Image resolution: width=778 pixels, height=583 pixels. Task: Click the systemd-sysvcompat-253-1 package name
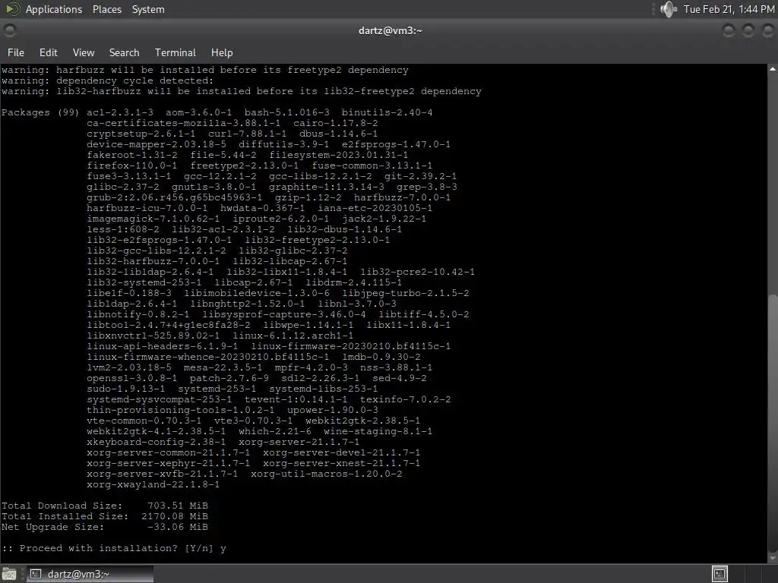[159, 399]
